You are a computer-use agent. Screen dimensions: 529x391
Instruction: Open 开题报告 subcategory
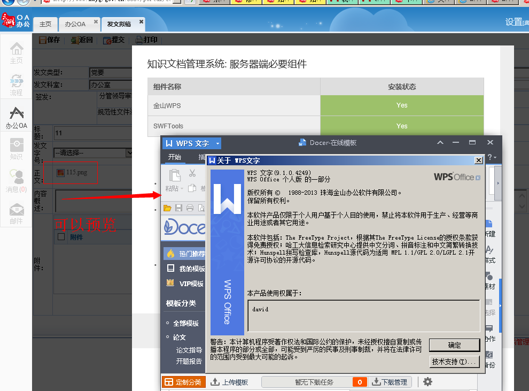coord(189,361)
